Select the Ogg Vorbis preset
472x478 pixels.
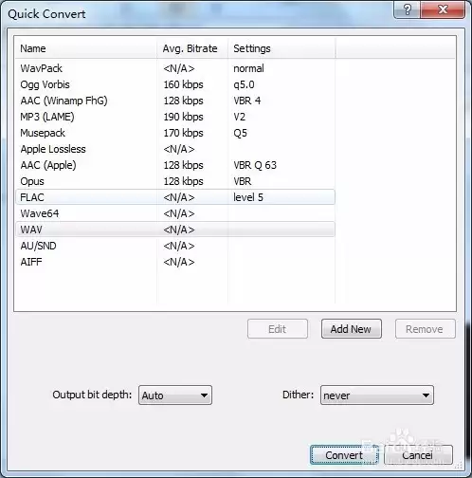(175, 84)
